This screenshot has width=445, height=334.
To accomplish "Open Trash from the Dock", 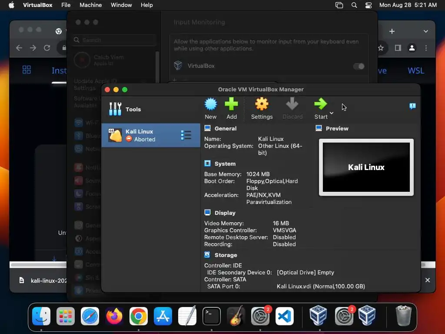I will pos(403,316).
